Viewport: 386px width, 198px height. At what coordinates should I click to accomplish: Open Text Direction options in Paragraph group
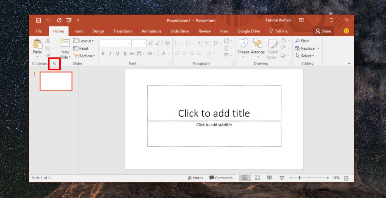point(228,41)
